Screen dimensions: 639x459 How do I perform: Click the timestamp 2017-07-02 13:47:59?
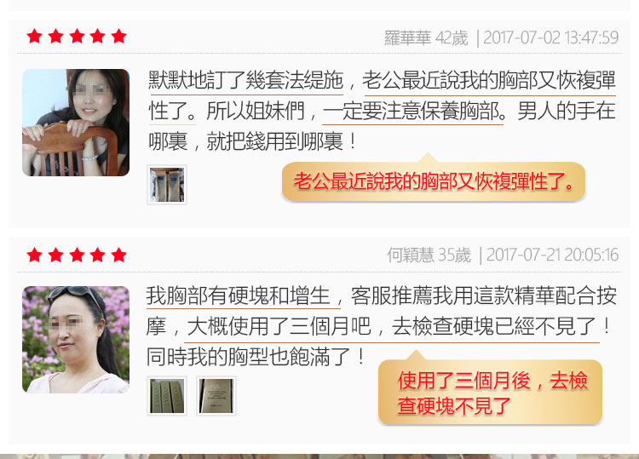[x=550, y=37]
